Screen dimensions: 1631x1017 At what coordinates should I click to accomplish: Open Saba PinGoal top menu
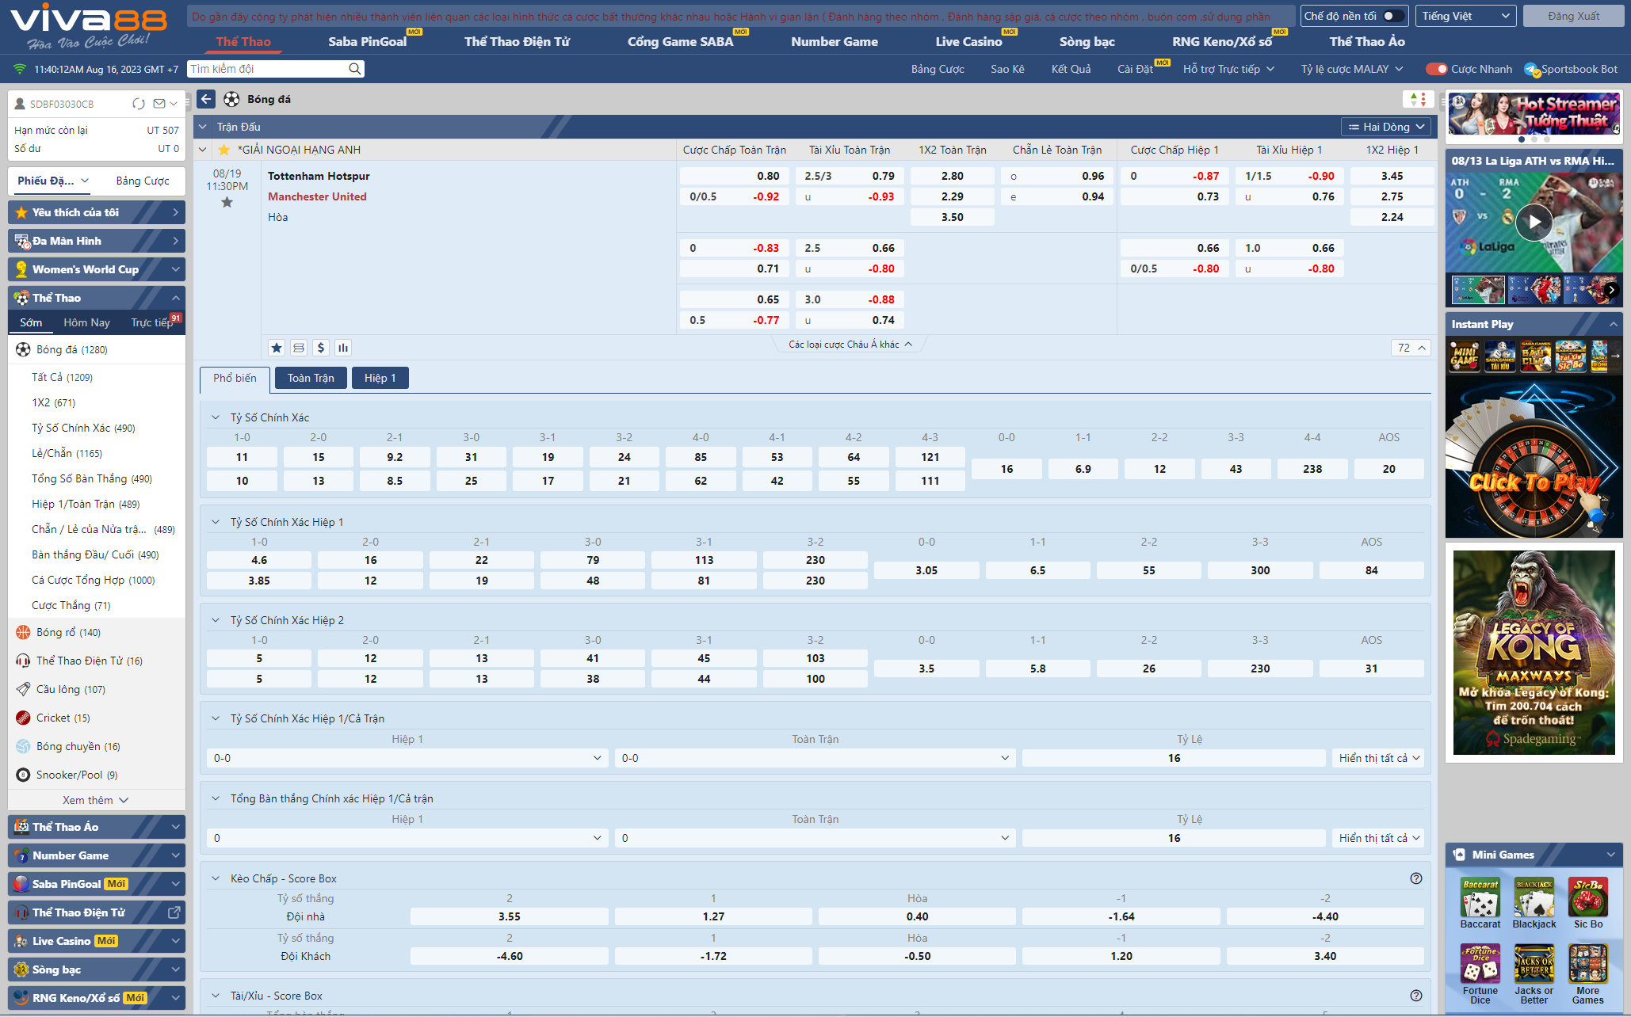[x=368, y=41]
